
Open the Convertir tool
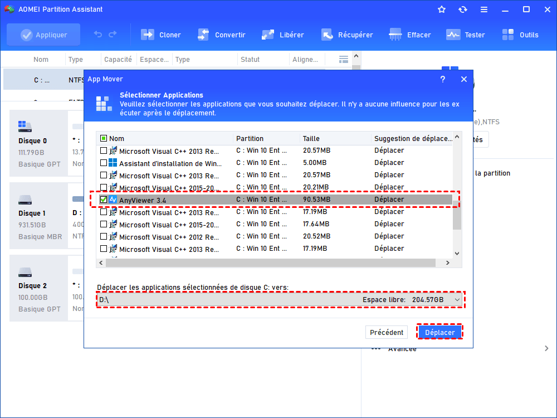click(x=221, y=35)
